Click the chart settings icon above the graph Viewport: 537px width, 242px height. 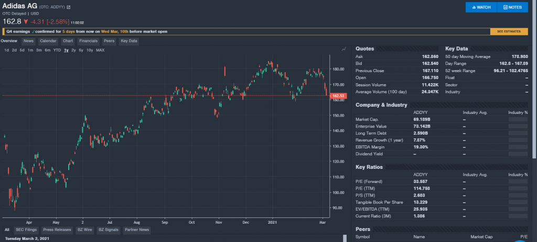(x=344, y=50)
